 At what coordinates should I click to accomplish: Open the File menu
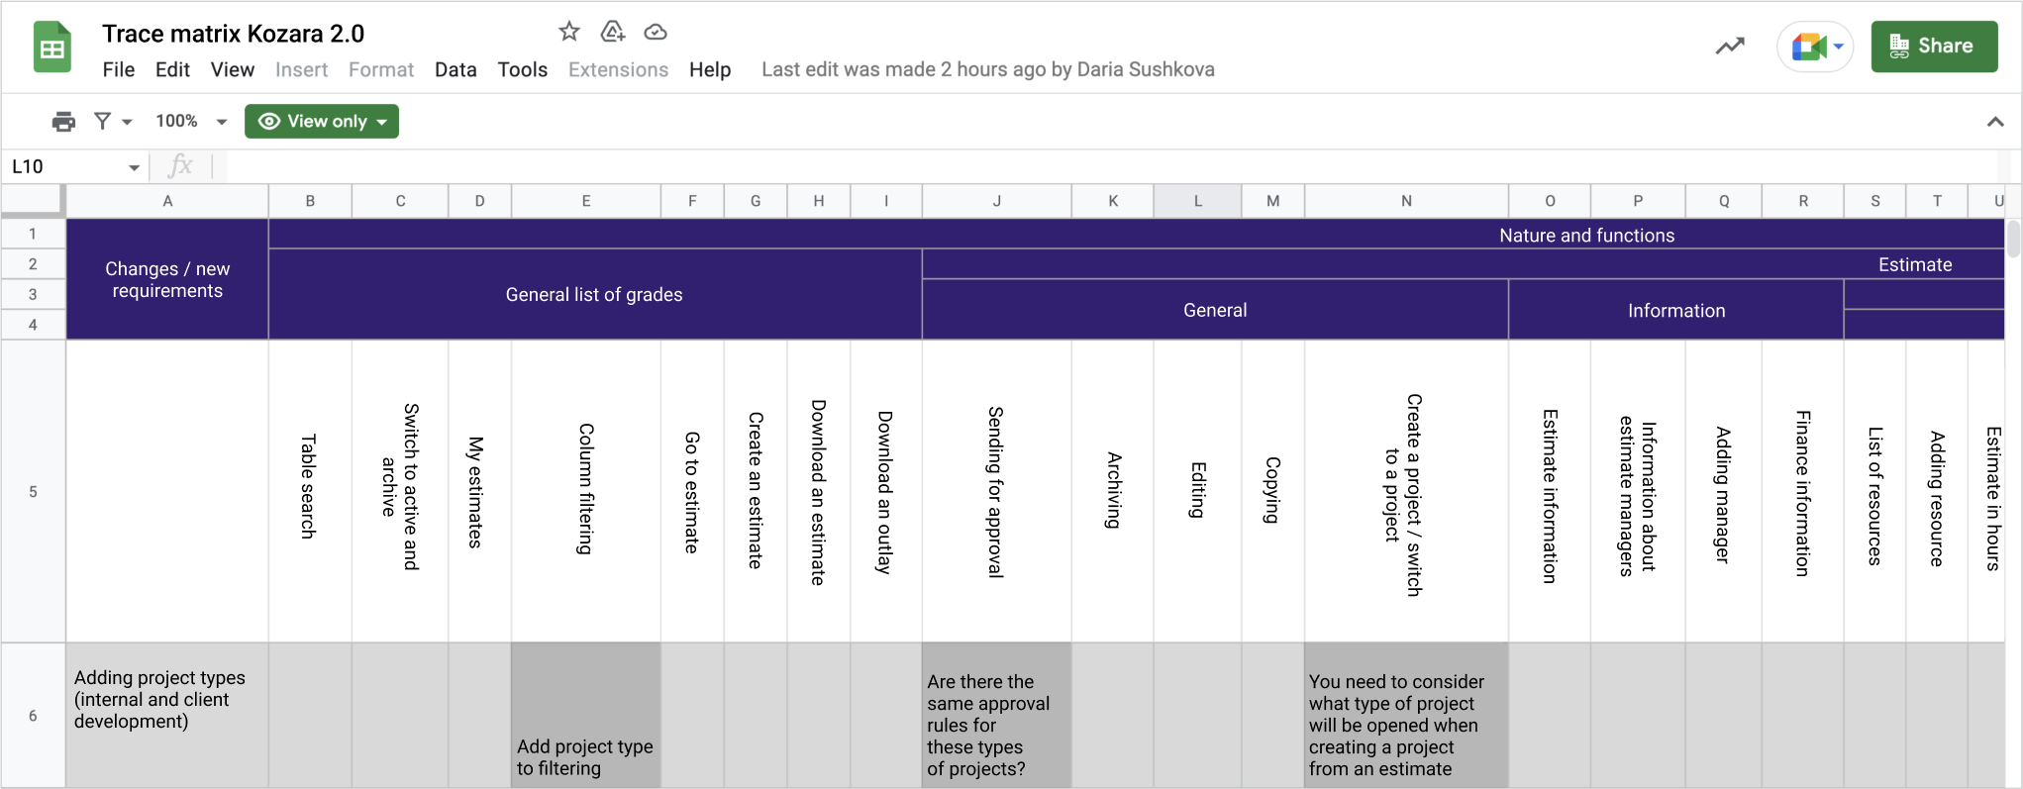(x=119, y=69)
